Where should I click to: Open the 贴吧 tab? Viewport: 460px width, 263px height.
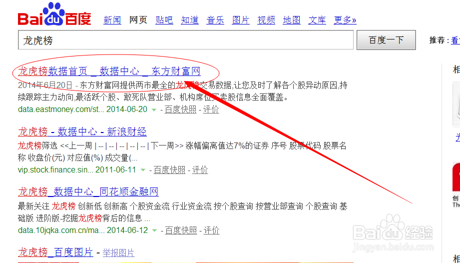[164, 20]
